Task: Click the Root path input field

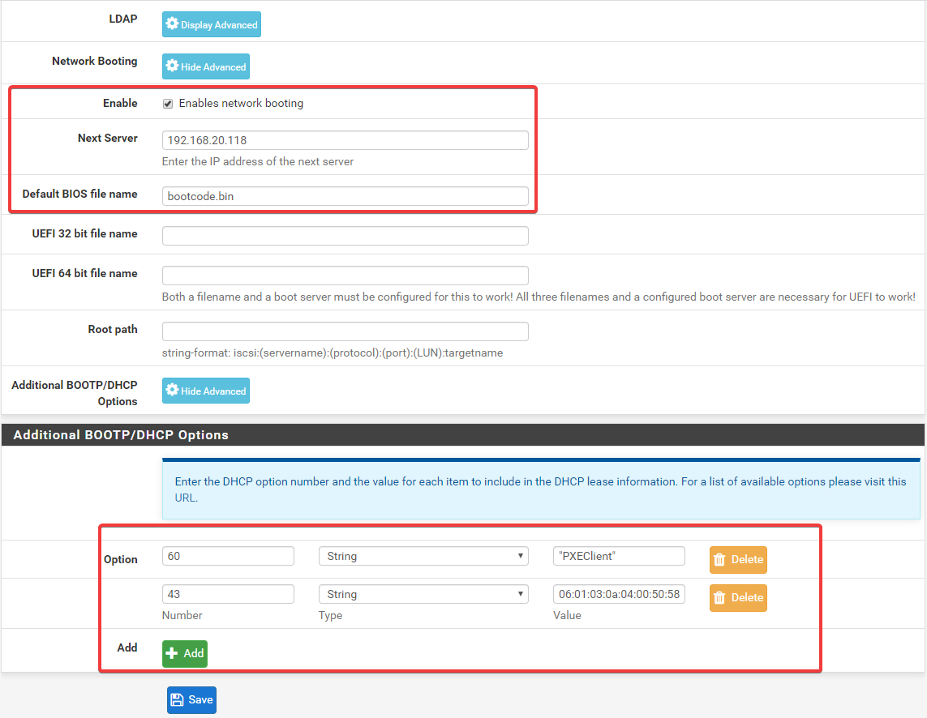Action: (345, 331)
